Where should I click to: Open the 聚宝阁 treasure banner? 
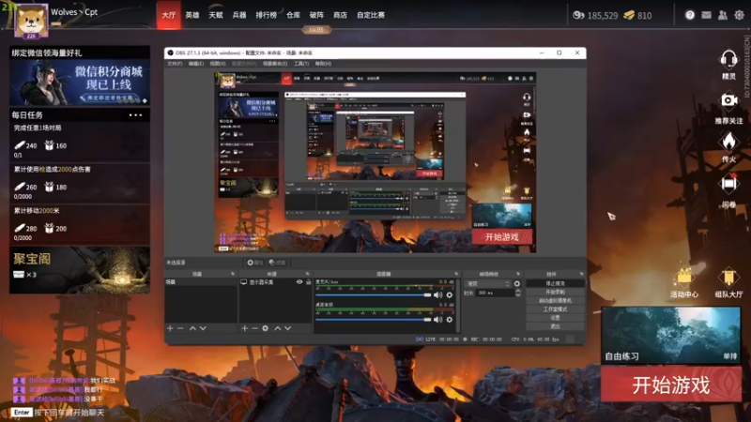(x=80, y=270)
